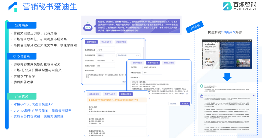Click the 对接GPT3.5大语言模型API bullet
262x138 pixels.
(x=34, y=104)
